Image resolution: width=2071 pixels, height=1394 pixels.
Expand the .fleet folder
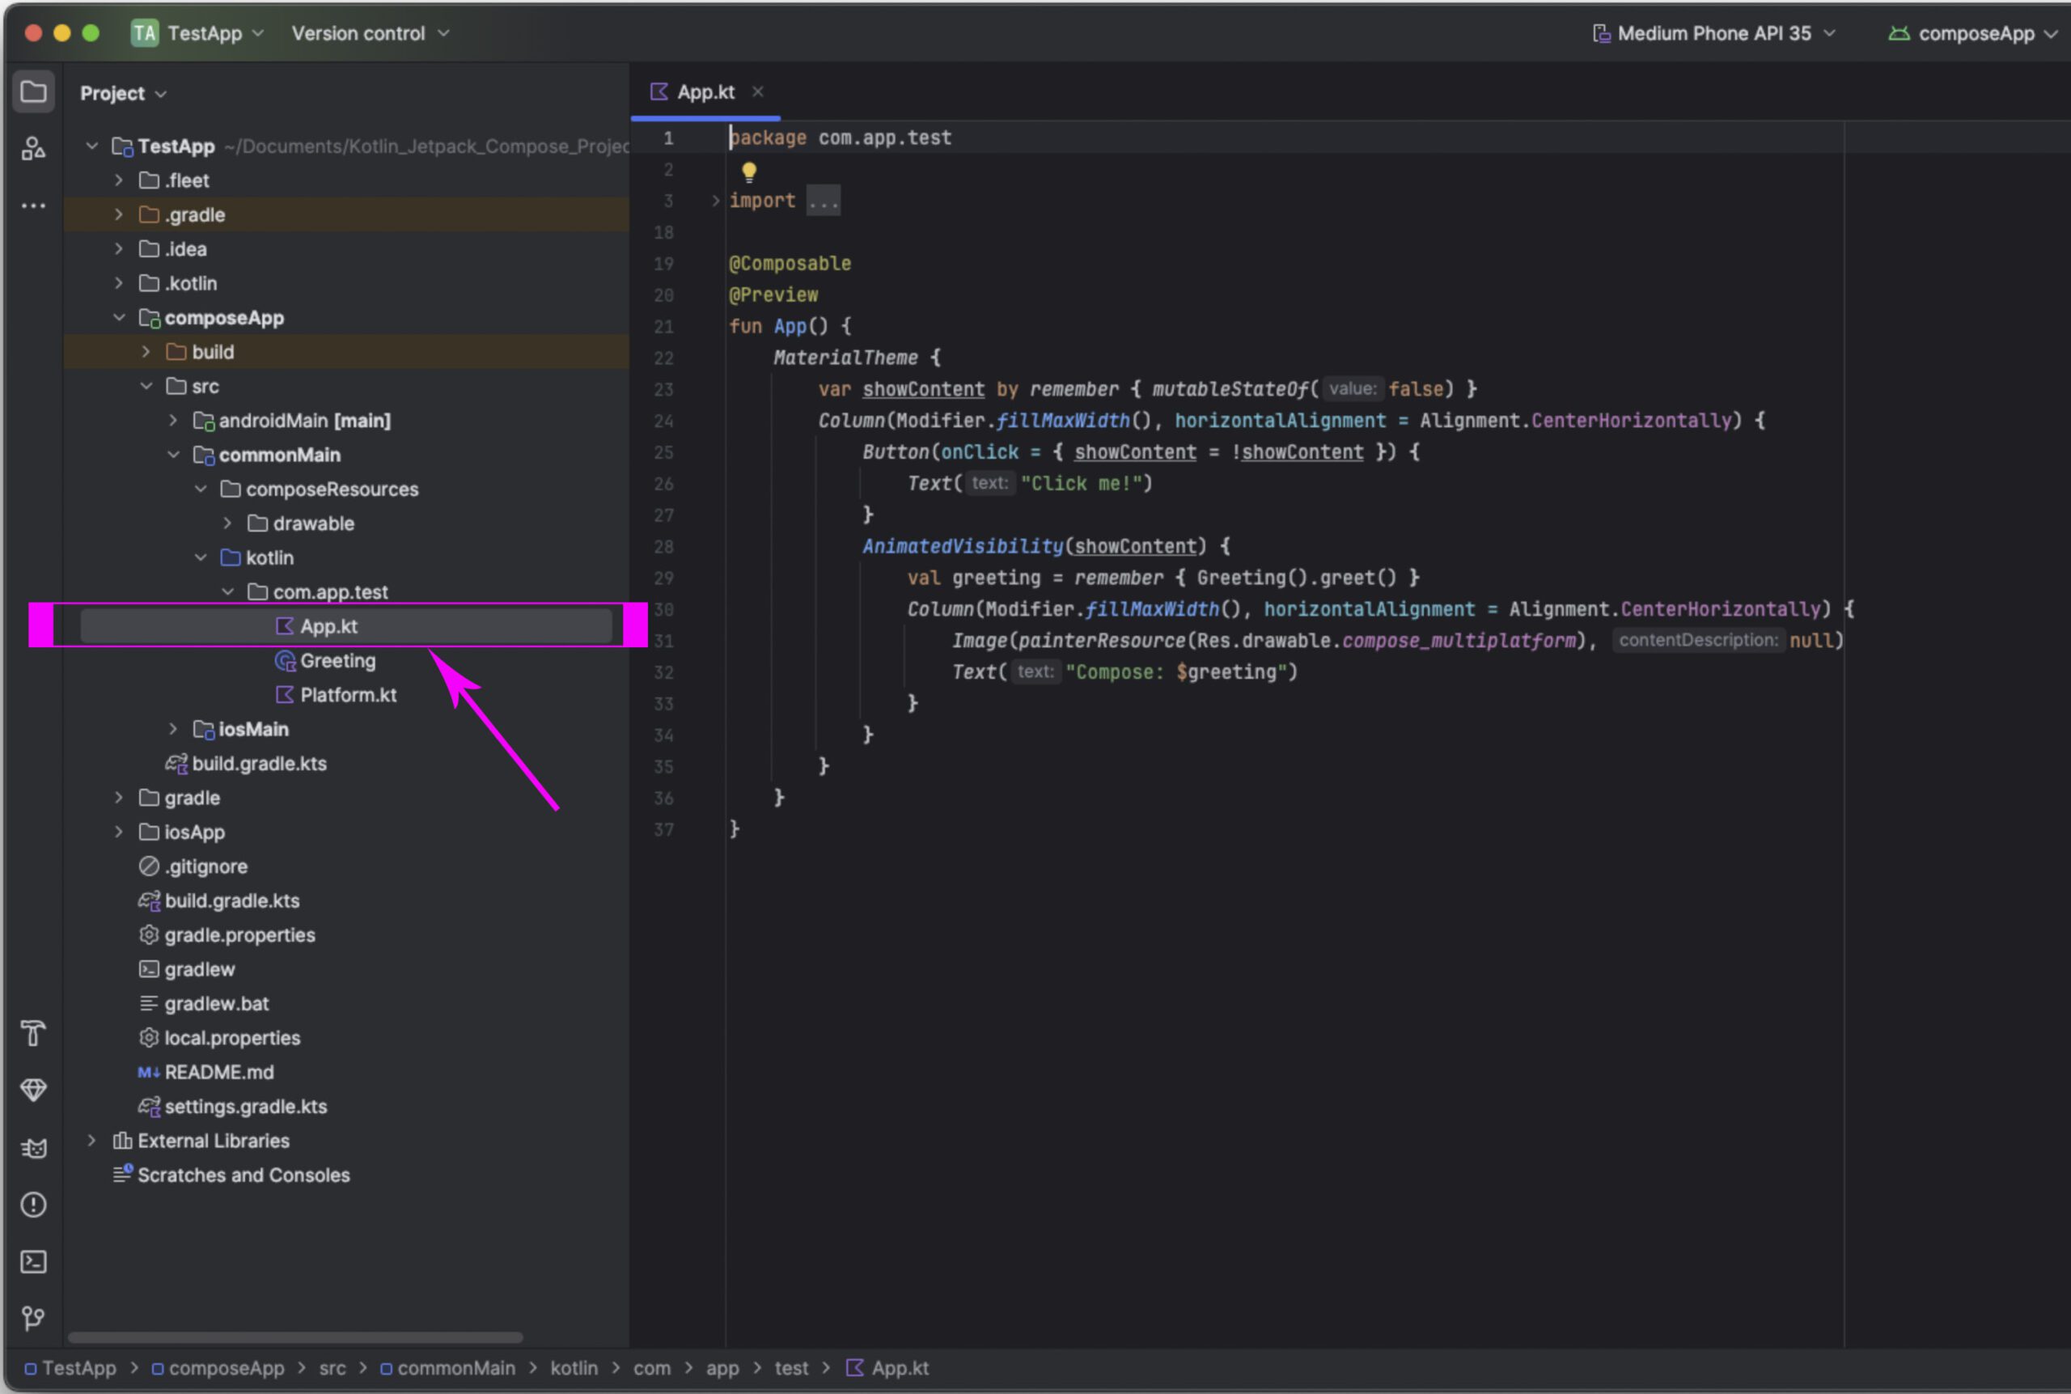click(x=118, y=180)
